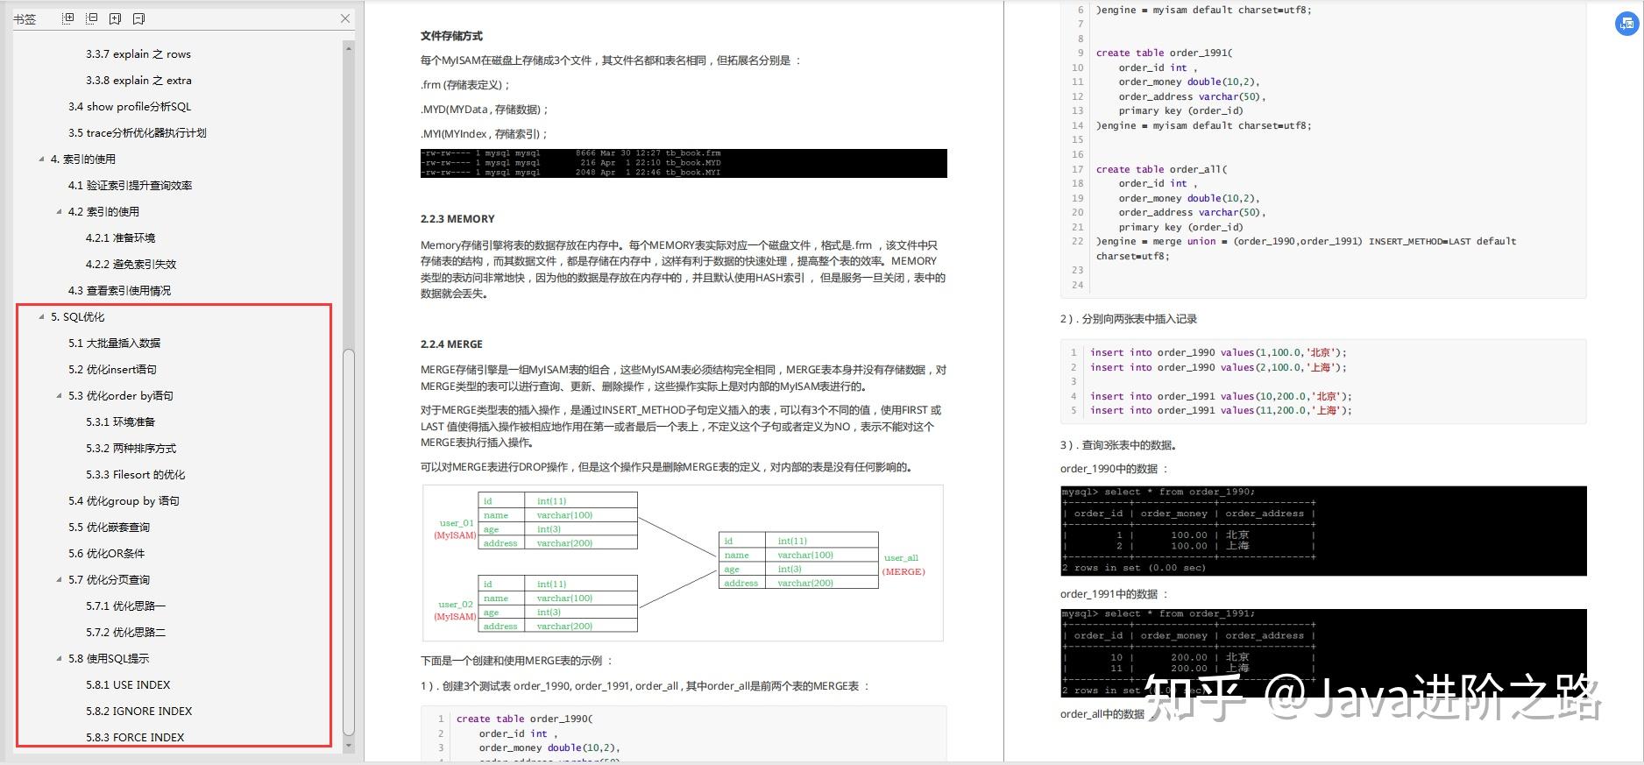Click the text 'order_1991中的数据 ：'
The width and height of the screenshot is (1644, 765).
(x=1114, y=594)
